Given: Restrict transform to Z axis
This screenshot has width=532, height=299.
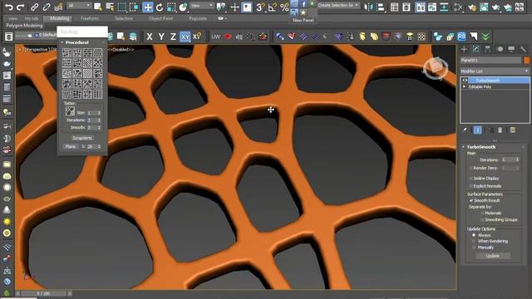Looking at the screenshot, I should [x=173, y=37].
